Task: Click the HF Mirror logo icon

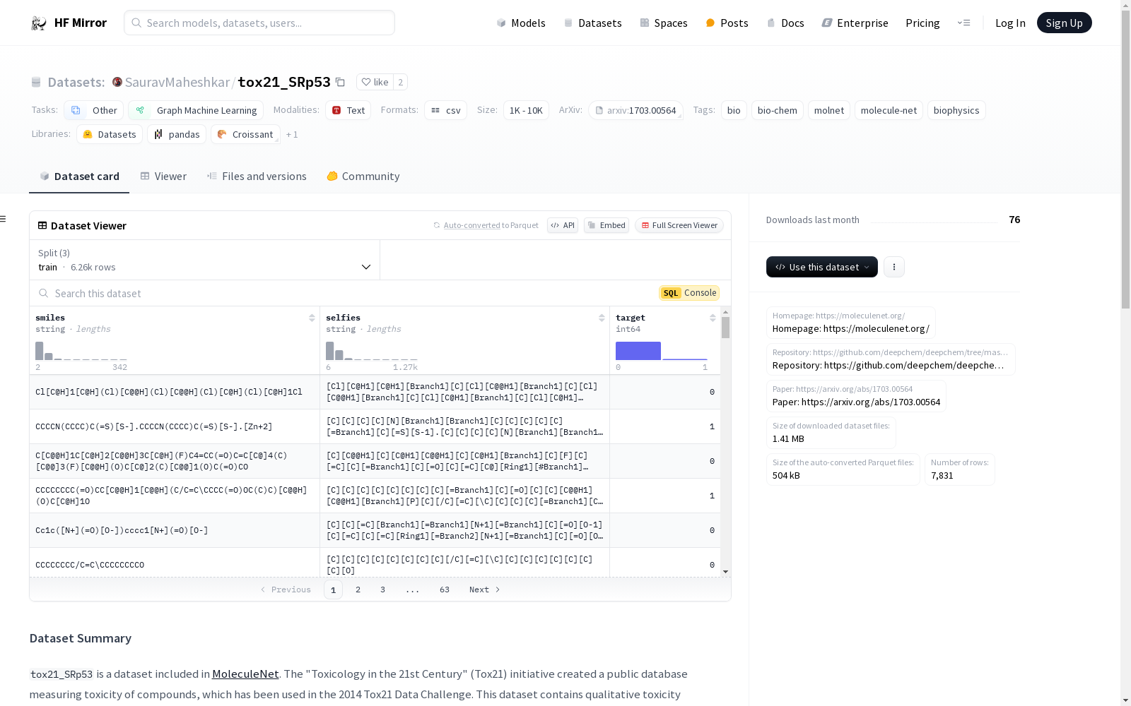Action: click(39, 23)
